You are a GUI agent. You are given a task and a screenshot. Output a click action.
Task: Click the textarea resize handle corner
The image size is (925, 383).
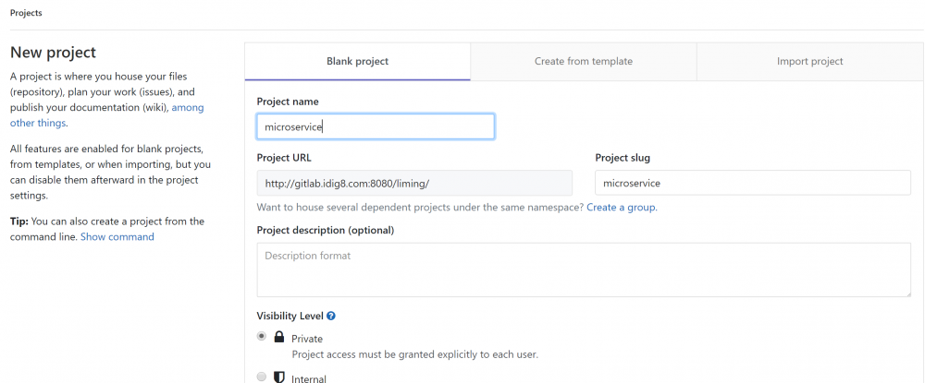point(906,293)
